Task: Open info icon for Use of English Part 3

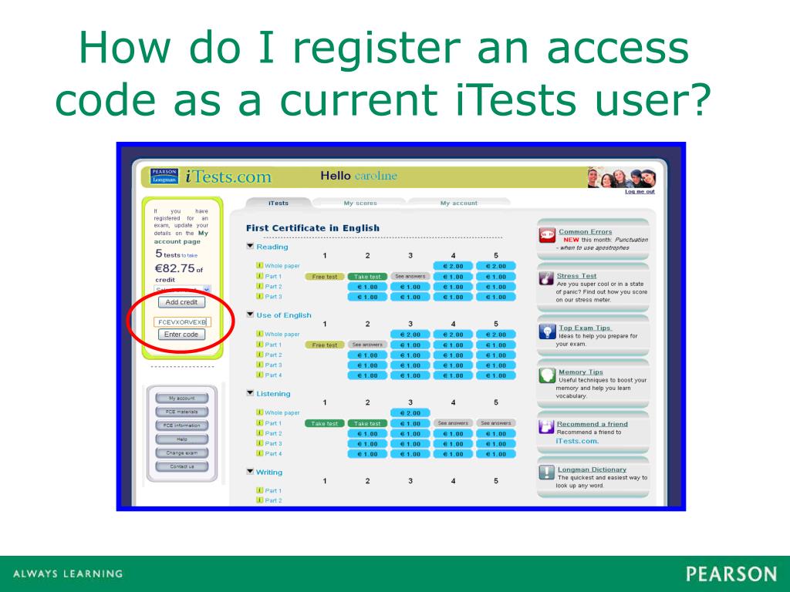Action: tap(259, 365)
